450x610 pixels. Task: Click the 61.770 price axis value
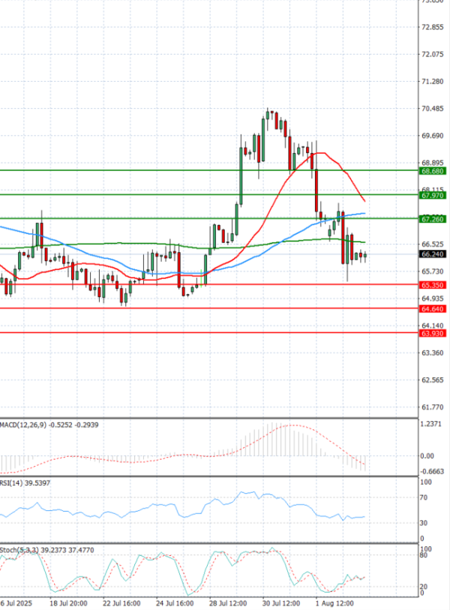pos(433,407)
